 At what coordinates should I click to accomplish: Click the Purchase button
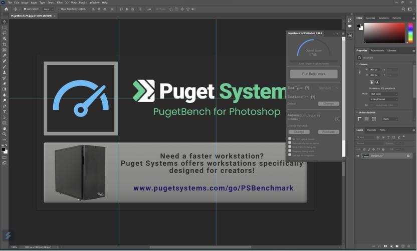(x=328, y=132)
